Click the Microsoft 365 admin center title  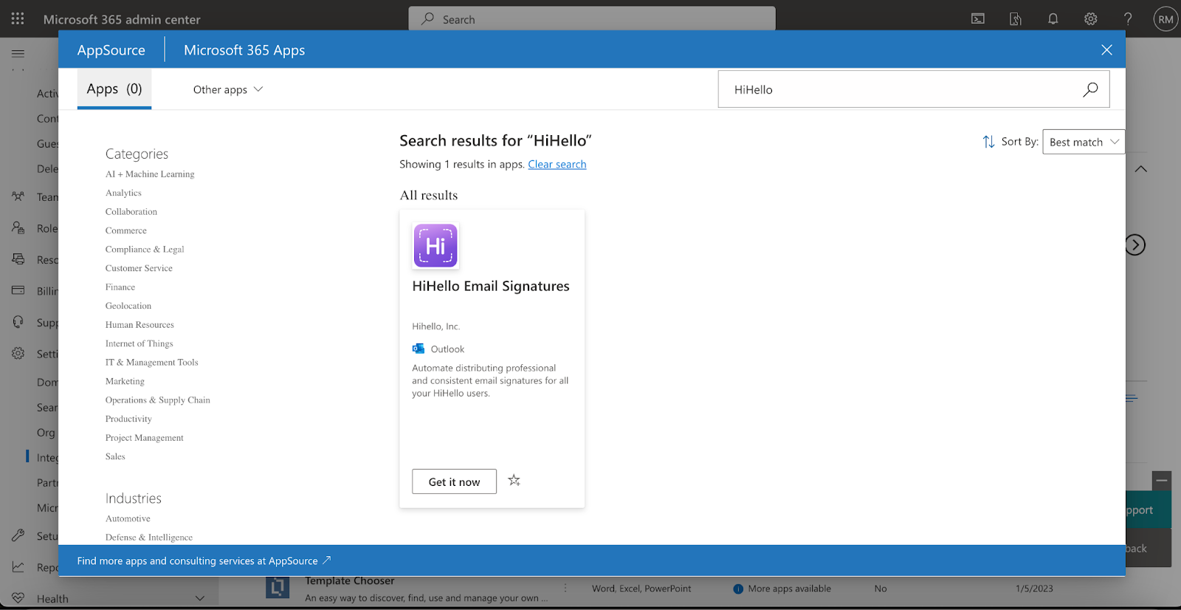[x=122, y=19]
